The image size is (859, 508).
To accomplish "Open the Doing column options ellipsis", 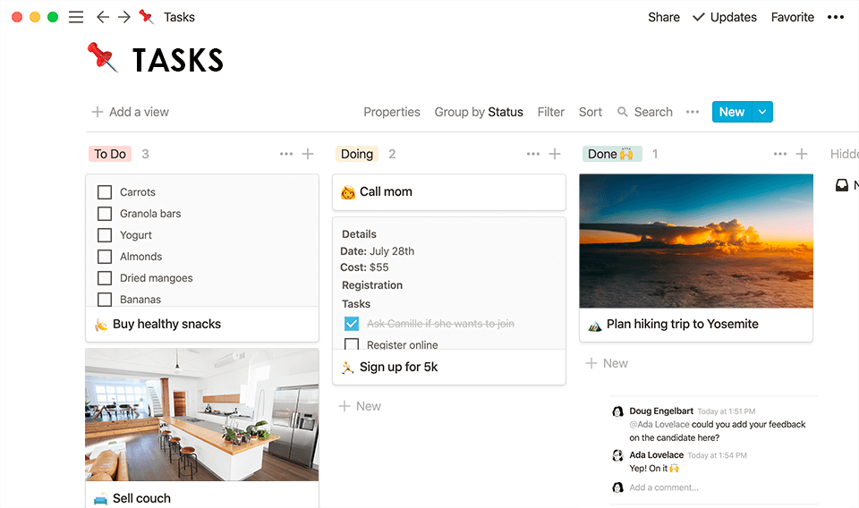I will (533, 154).
